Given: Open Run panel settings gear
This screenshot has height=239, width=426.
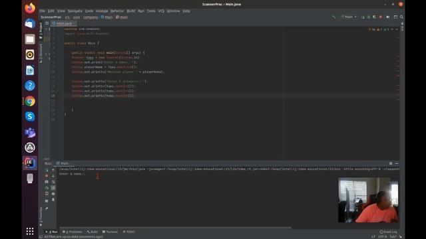Looking at the screenshot, I should (391, 163).
